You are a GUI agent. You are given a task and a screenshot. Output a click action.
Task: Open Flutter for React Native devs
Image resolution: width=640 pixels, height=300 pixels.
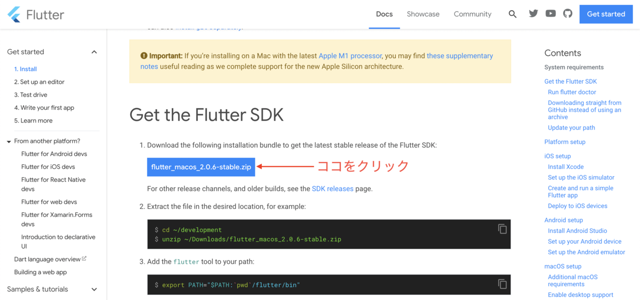[53, 184]
